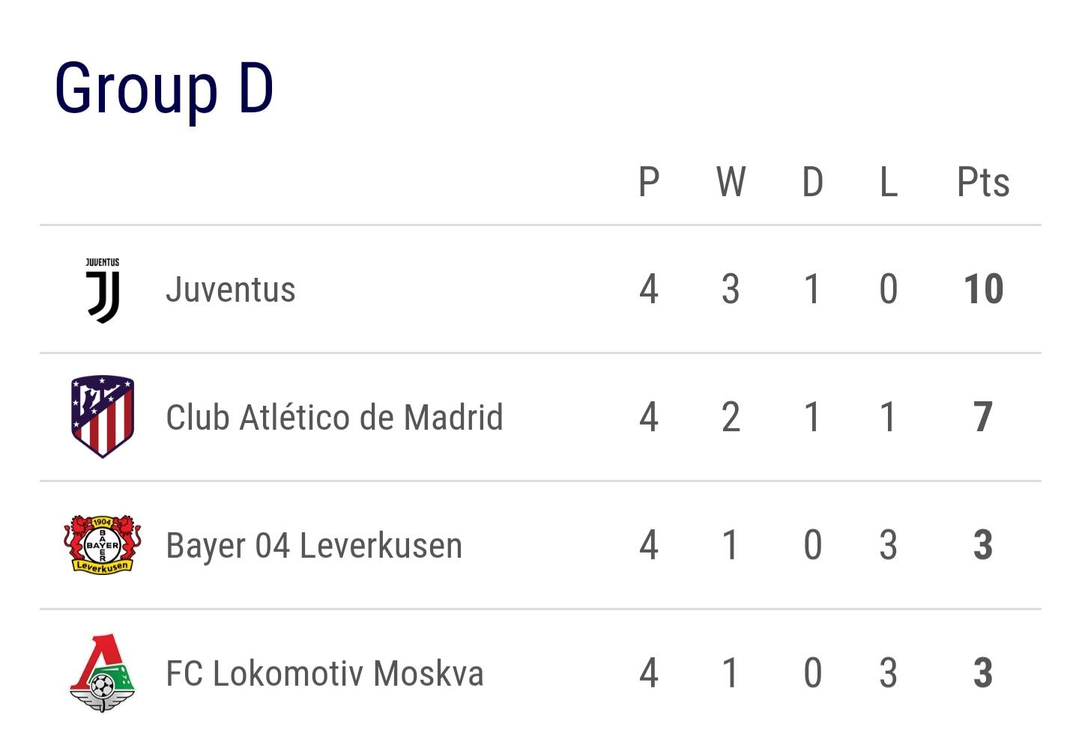Viewport: 1079px width, 736px height.
Task: Click the D column header
Action: click(813, 182)
